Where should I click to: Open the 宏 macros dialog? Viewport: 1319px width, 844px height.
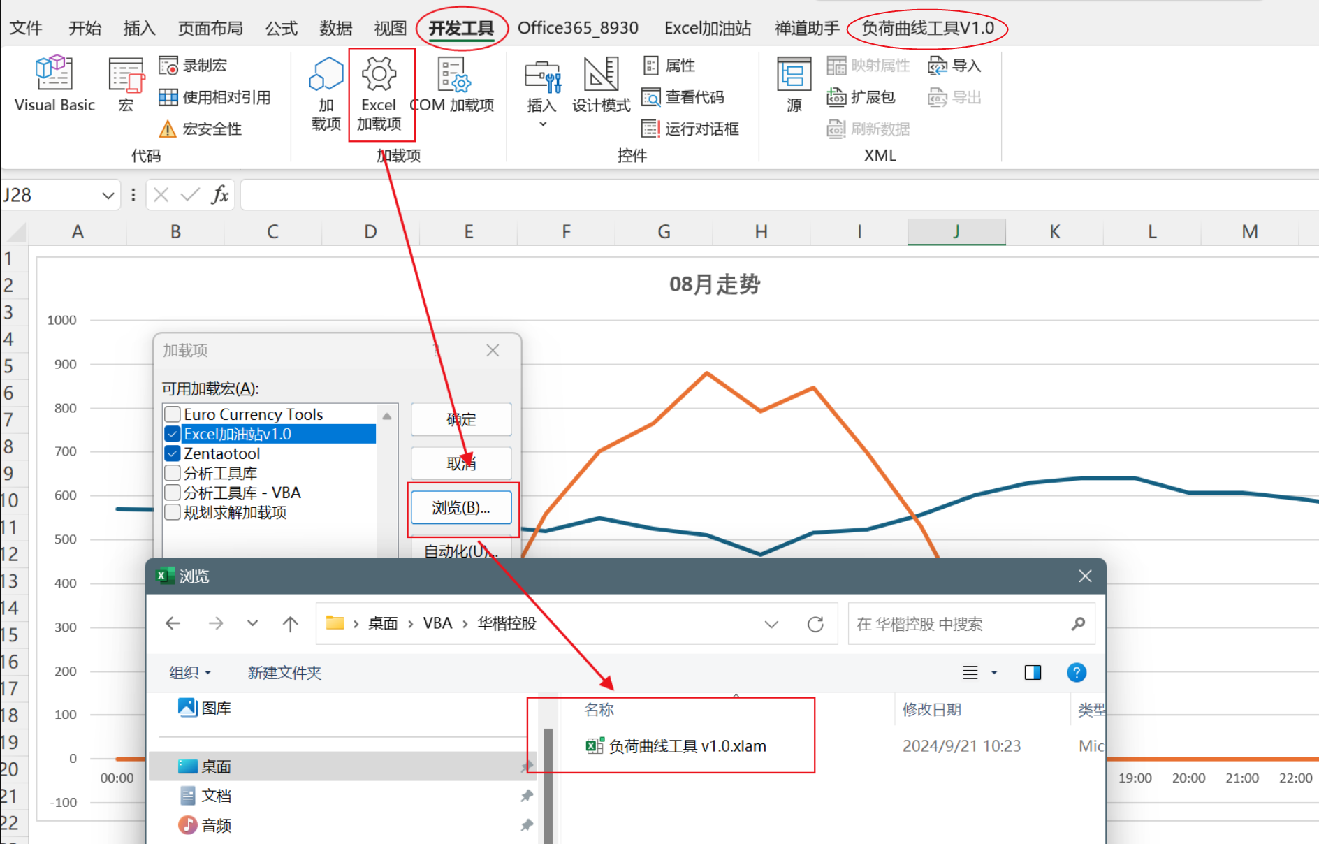point(126,84)
